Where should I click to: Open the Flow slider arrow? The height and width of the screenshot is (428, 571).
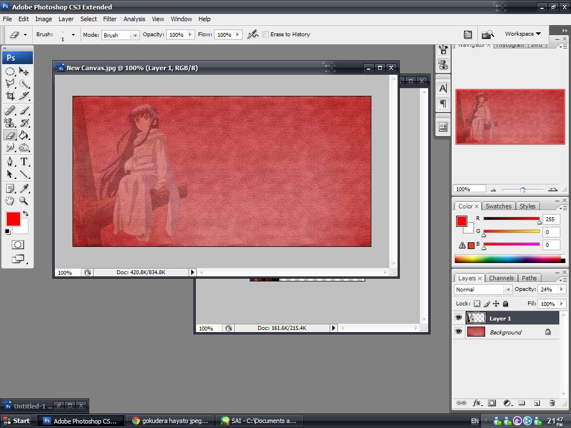[x=238, y=35]
